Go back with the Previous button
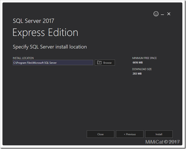Screen dimensions: 186x149 [x=130, y=134]
